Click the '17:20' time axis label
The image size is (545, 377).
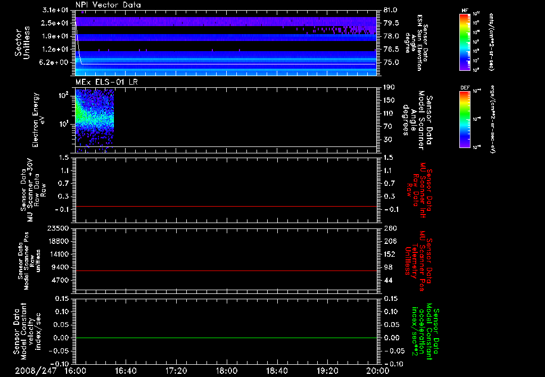176,371
